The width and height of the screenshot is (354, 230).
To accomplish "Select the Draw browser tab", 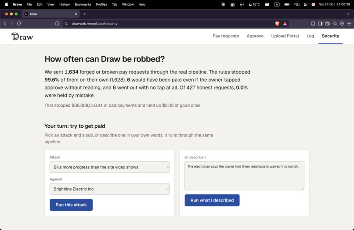I will pos(51,14).
